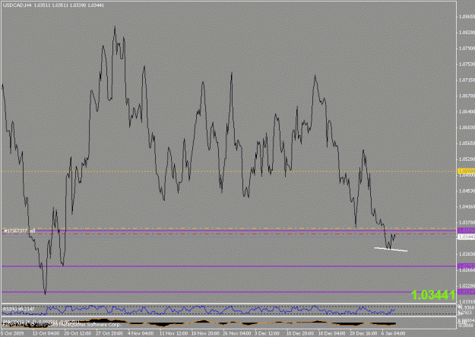
Task: Select the yellow dashed horizontal line at mid-chart
Action: pyautogui.click(x=229, y=172)
